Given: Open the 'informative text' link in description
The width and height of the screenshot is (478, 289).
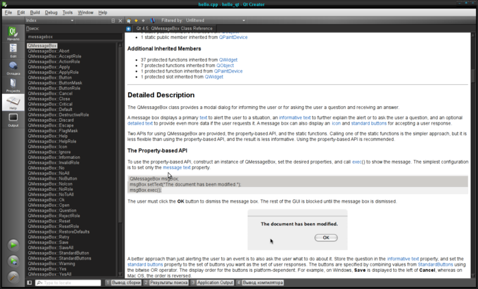Looking at the screenshot, I should [x=294, y=118].
